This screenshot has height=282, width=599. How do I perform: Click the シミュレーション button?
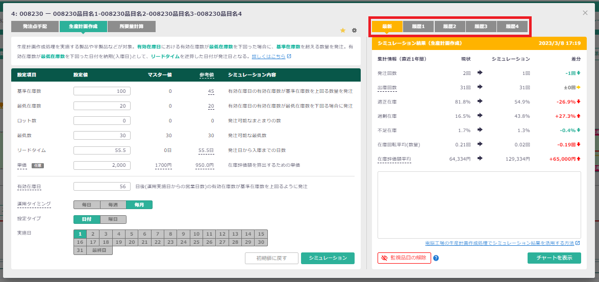pos(328,258)
